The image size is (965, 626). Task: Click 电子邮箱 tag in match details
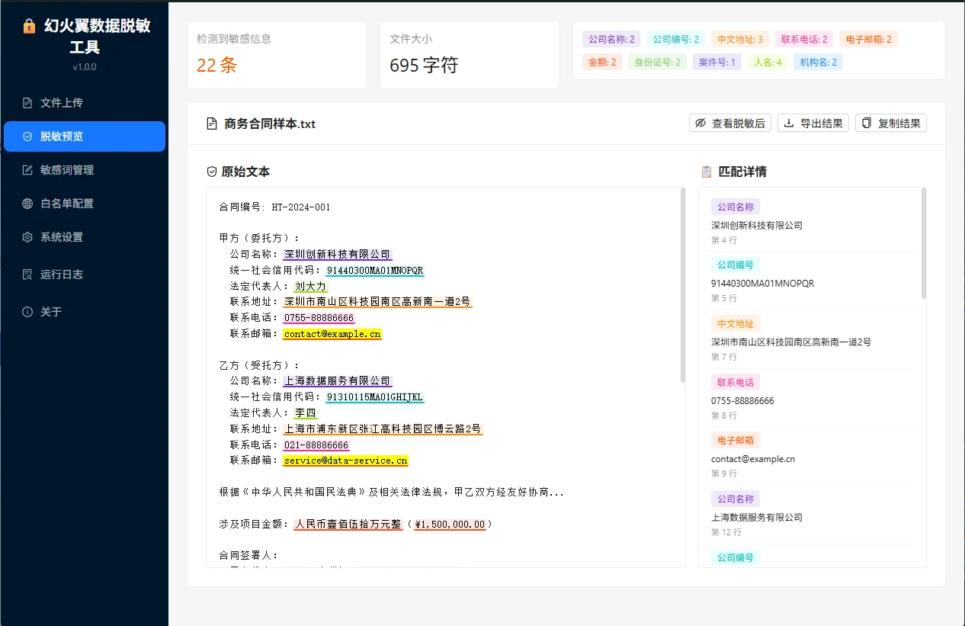[736, 440]
